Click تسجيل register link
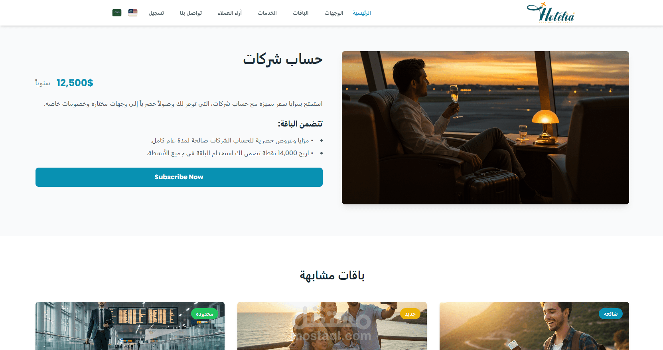The height and width of the screenshot is (350, 663). (x=156, y=13)
